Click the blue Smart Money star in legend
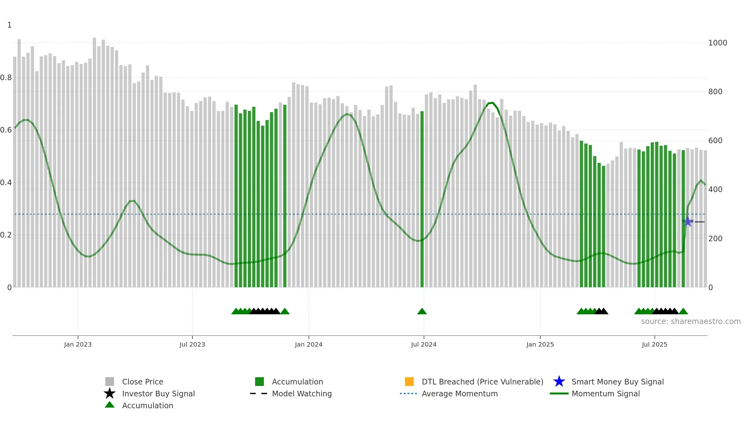The width and height of the screenshot is (752, 423). point(559,381)
